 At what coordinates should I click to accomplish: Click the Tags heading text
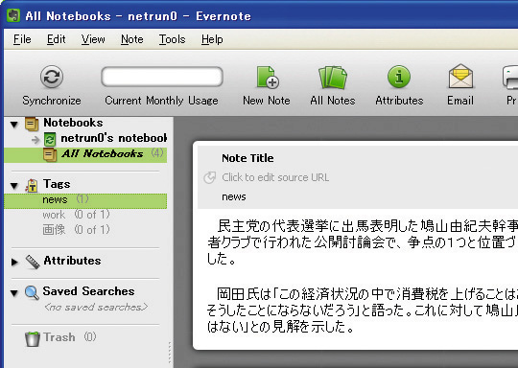[57, 184]
